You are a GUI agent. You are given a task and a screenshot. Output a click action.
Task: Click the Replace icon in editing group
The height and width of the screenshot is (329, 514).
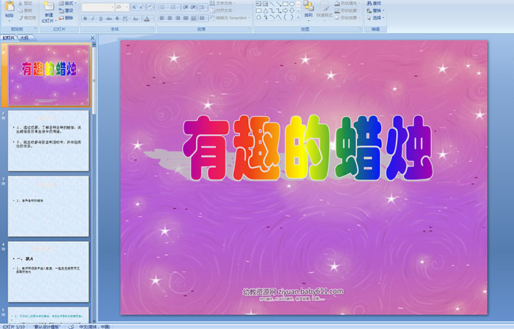coord(375,10)
